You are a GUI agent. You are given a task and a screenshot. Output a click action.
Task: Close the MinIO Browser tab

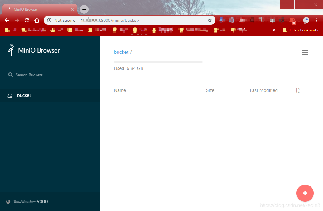point(72,9)
